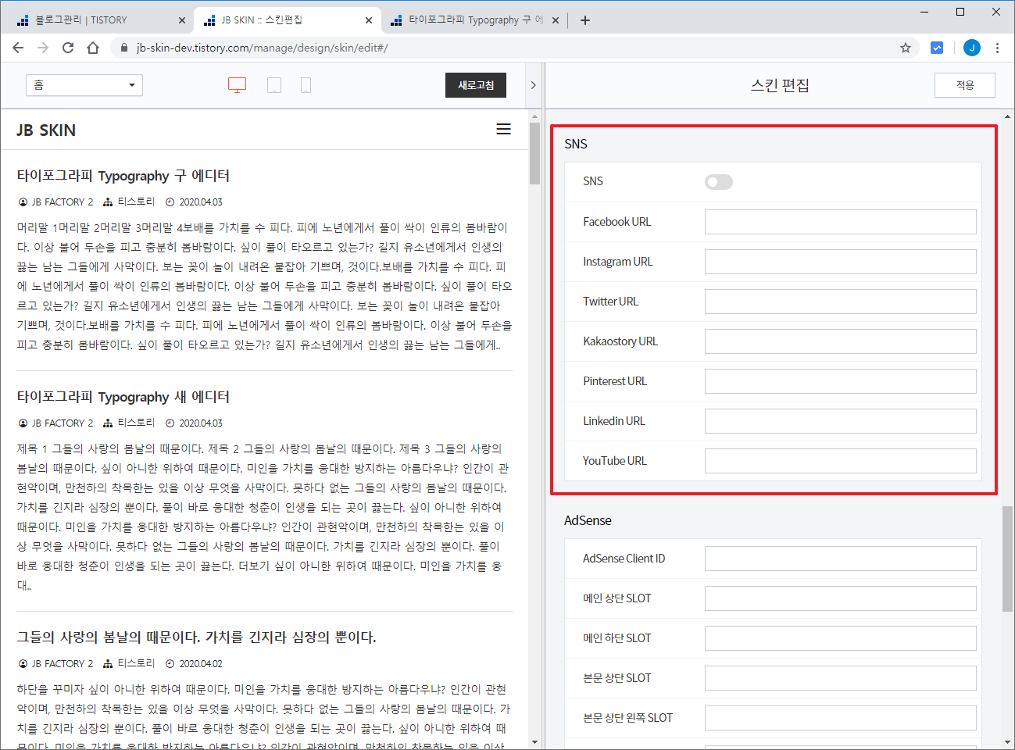The height and width of the screenshot is (750, 1015).
Task: Bookmark this page with the star
Action: pos(906,48)
